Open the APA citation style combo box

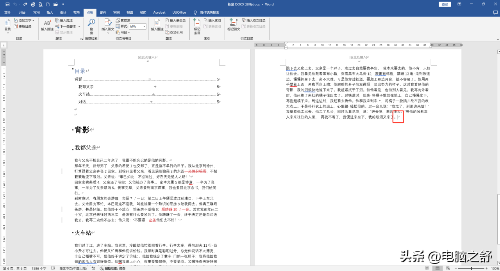137,26
